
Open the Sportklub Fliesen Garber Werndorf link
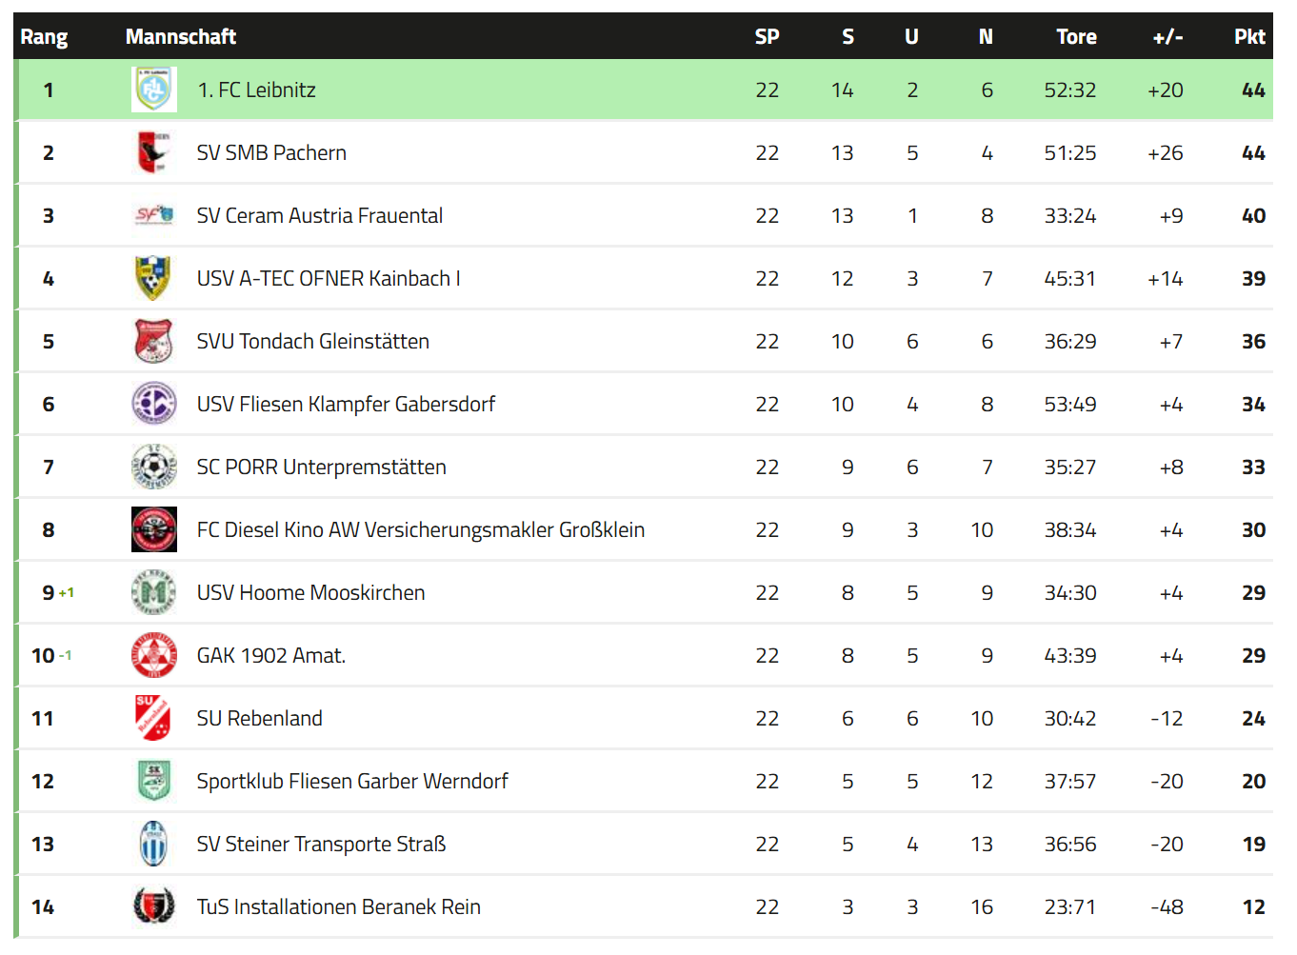tap(352, 781)
